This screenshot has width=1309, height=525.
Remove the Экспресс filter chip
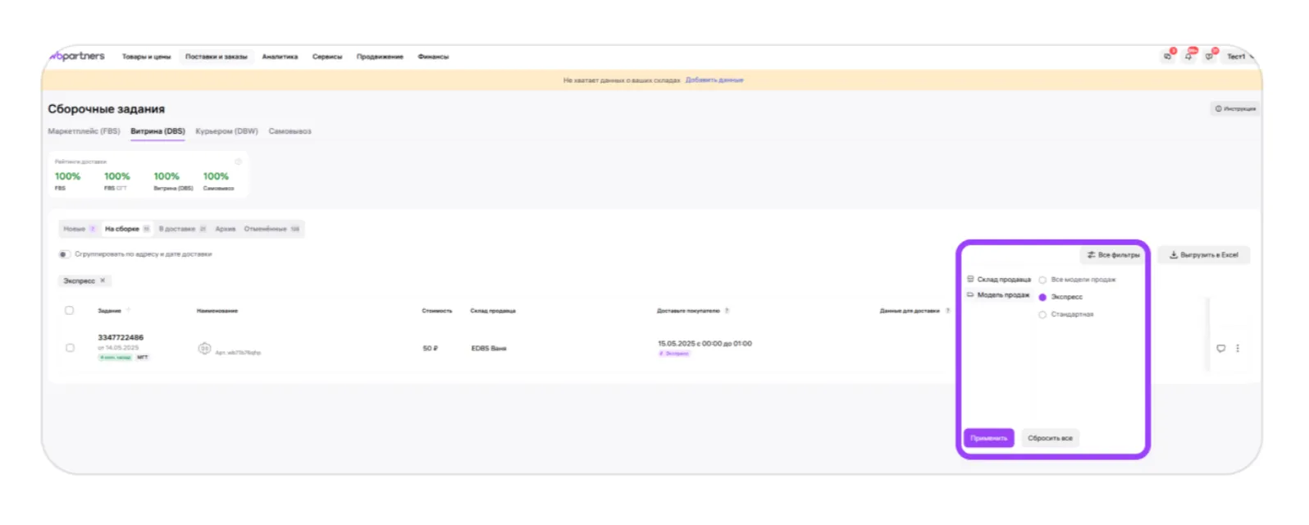point(103,281)
